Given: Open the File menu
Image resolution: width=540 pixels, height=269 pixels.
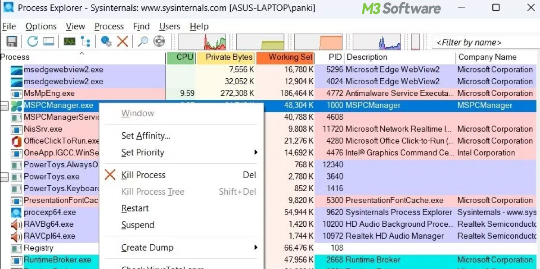Looking at the screenshot, I should [9, 27].
